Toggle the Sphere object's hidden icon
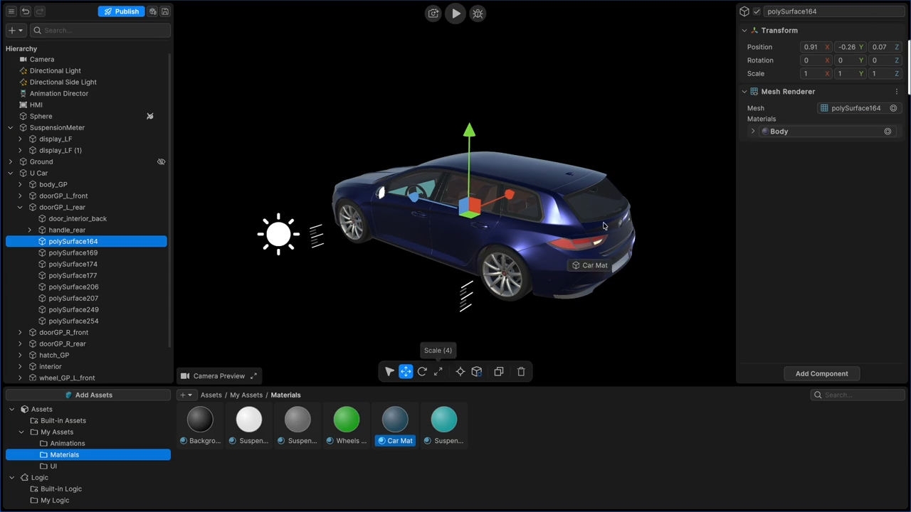This screenshot has width=911, height=512. 150,117
